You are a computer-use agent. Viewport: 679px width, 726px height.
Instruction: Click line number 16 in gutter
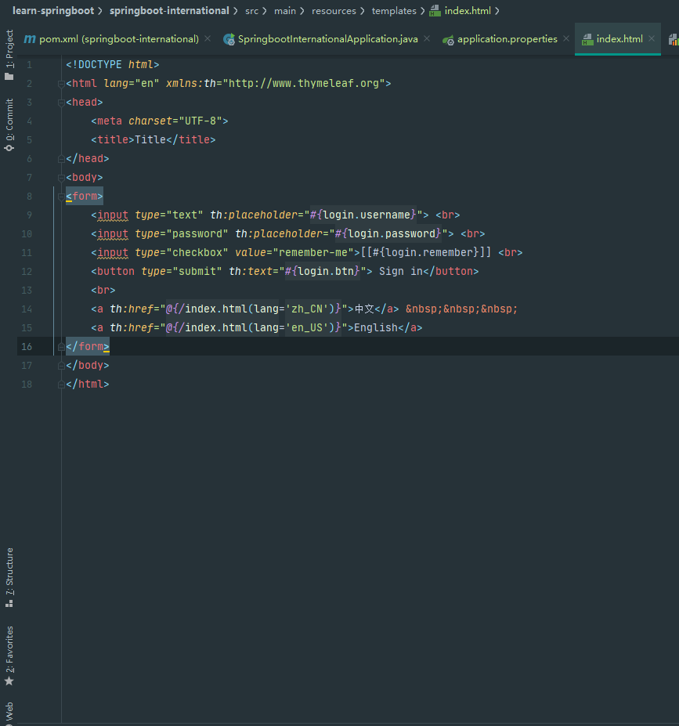(27, 346)
